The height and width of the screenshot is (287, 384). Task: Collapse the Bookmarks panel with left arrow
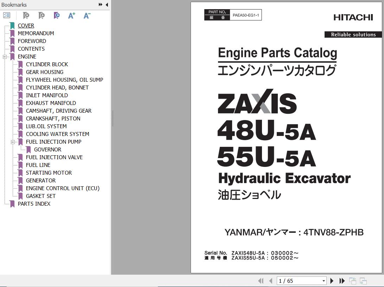coord(107,5)
